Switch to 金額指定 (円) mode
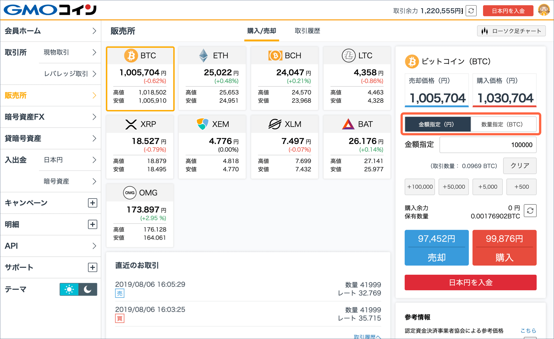The image size is (554, 339). 438,124
